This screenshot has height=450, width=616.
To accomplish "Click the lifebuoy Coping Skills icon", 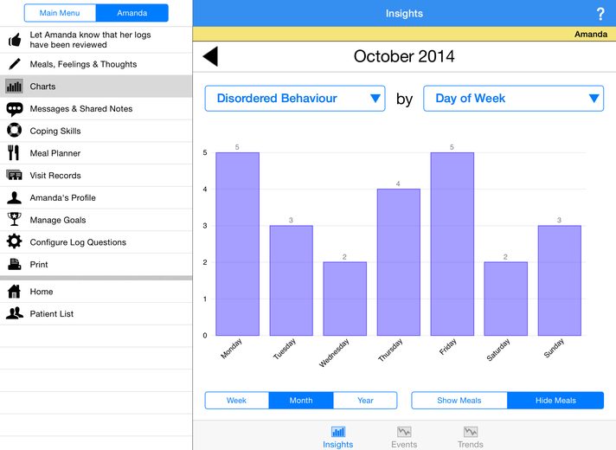I will pos(14,131).
